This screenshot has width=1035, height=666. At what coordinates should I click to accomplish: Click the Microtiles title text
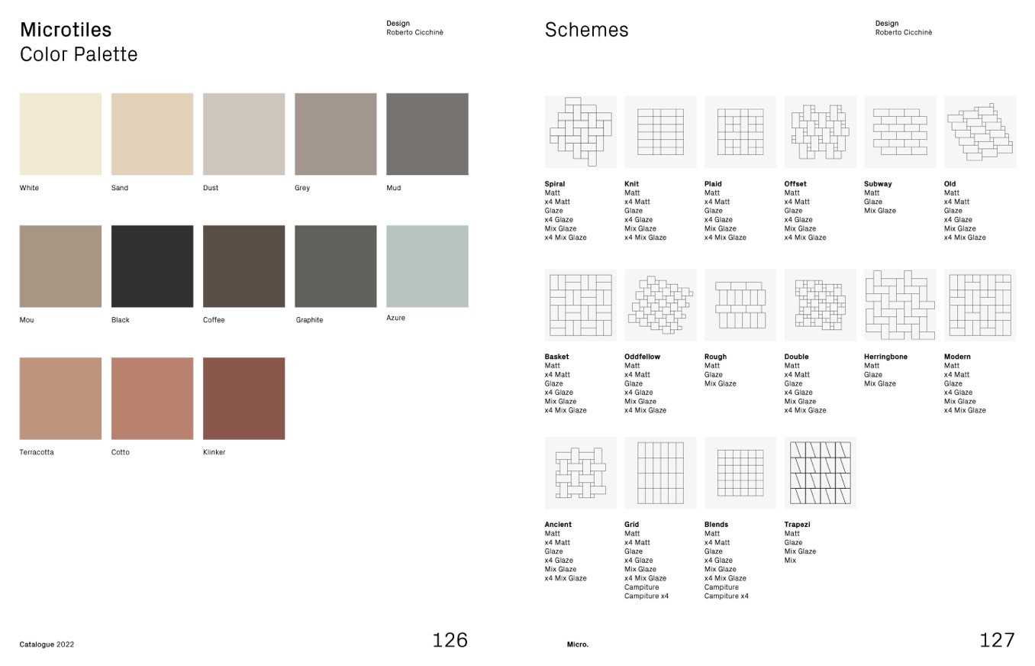click(x=66, y=30)
